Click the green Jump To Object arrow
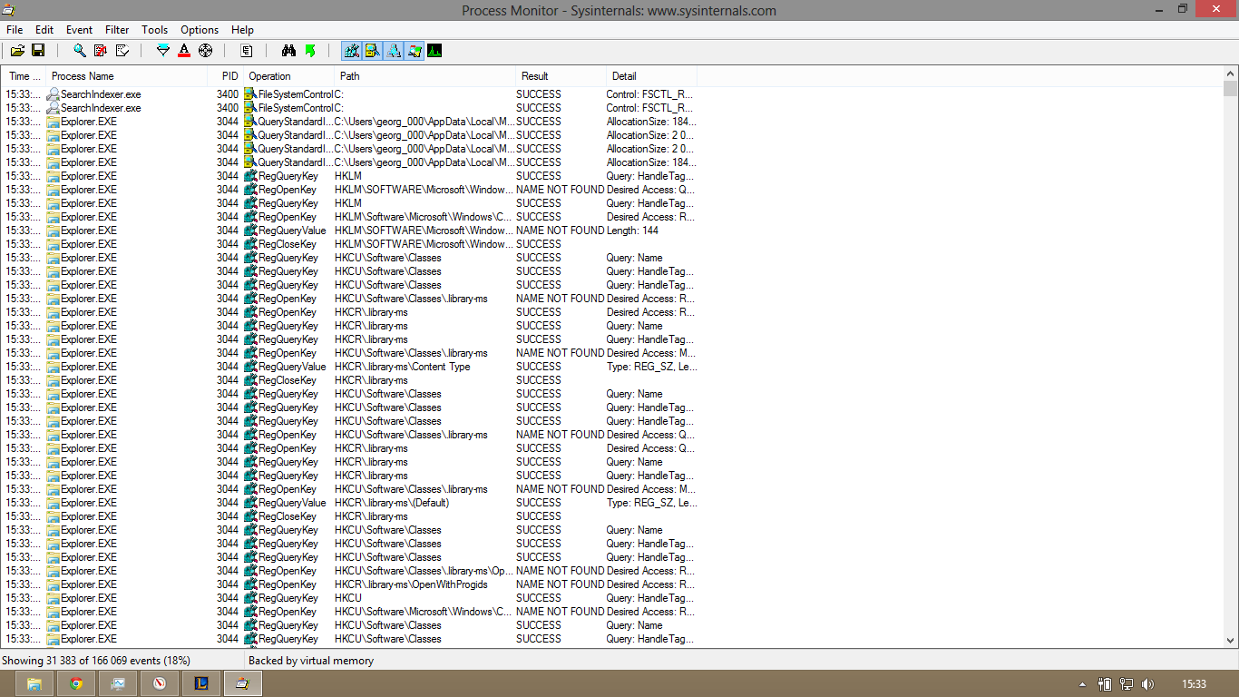 click(310, 51)
